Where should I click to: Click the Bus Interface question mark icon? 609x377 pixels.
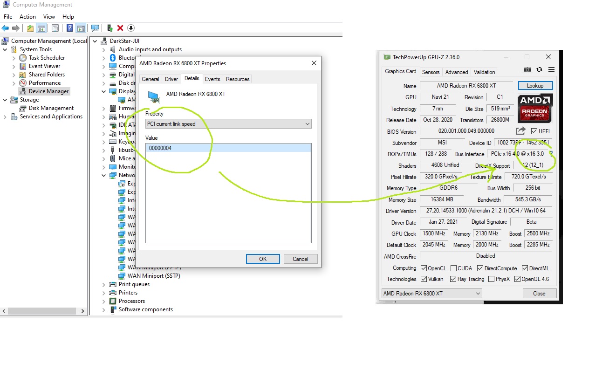pyautogui.click(x=551, y=153)
